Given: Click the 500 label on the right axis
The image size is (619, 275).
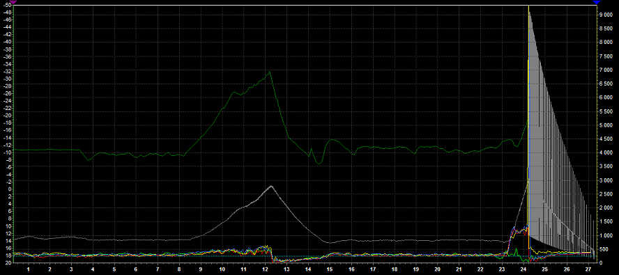Looking at the screenshot, I should 603,249.
